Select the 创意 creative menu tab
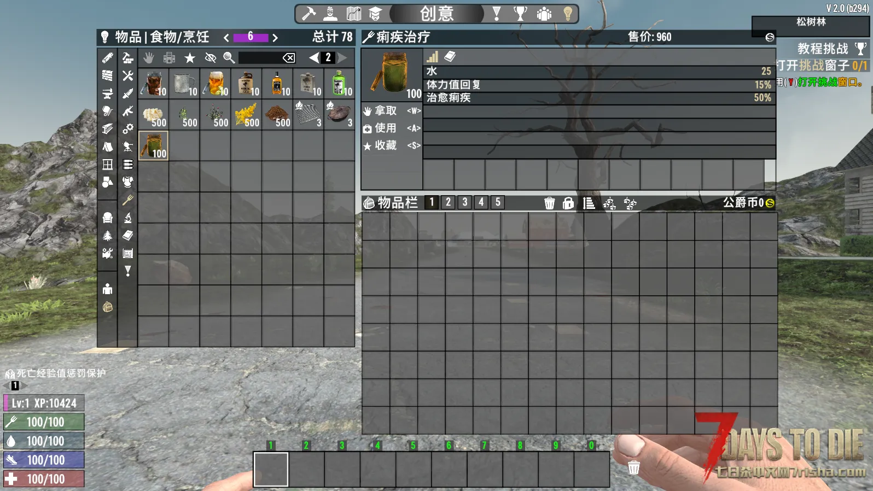Viewport: 873px width, 491px height. click(x=437, y=14)
